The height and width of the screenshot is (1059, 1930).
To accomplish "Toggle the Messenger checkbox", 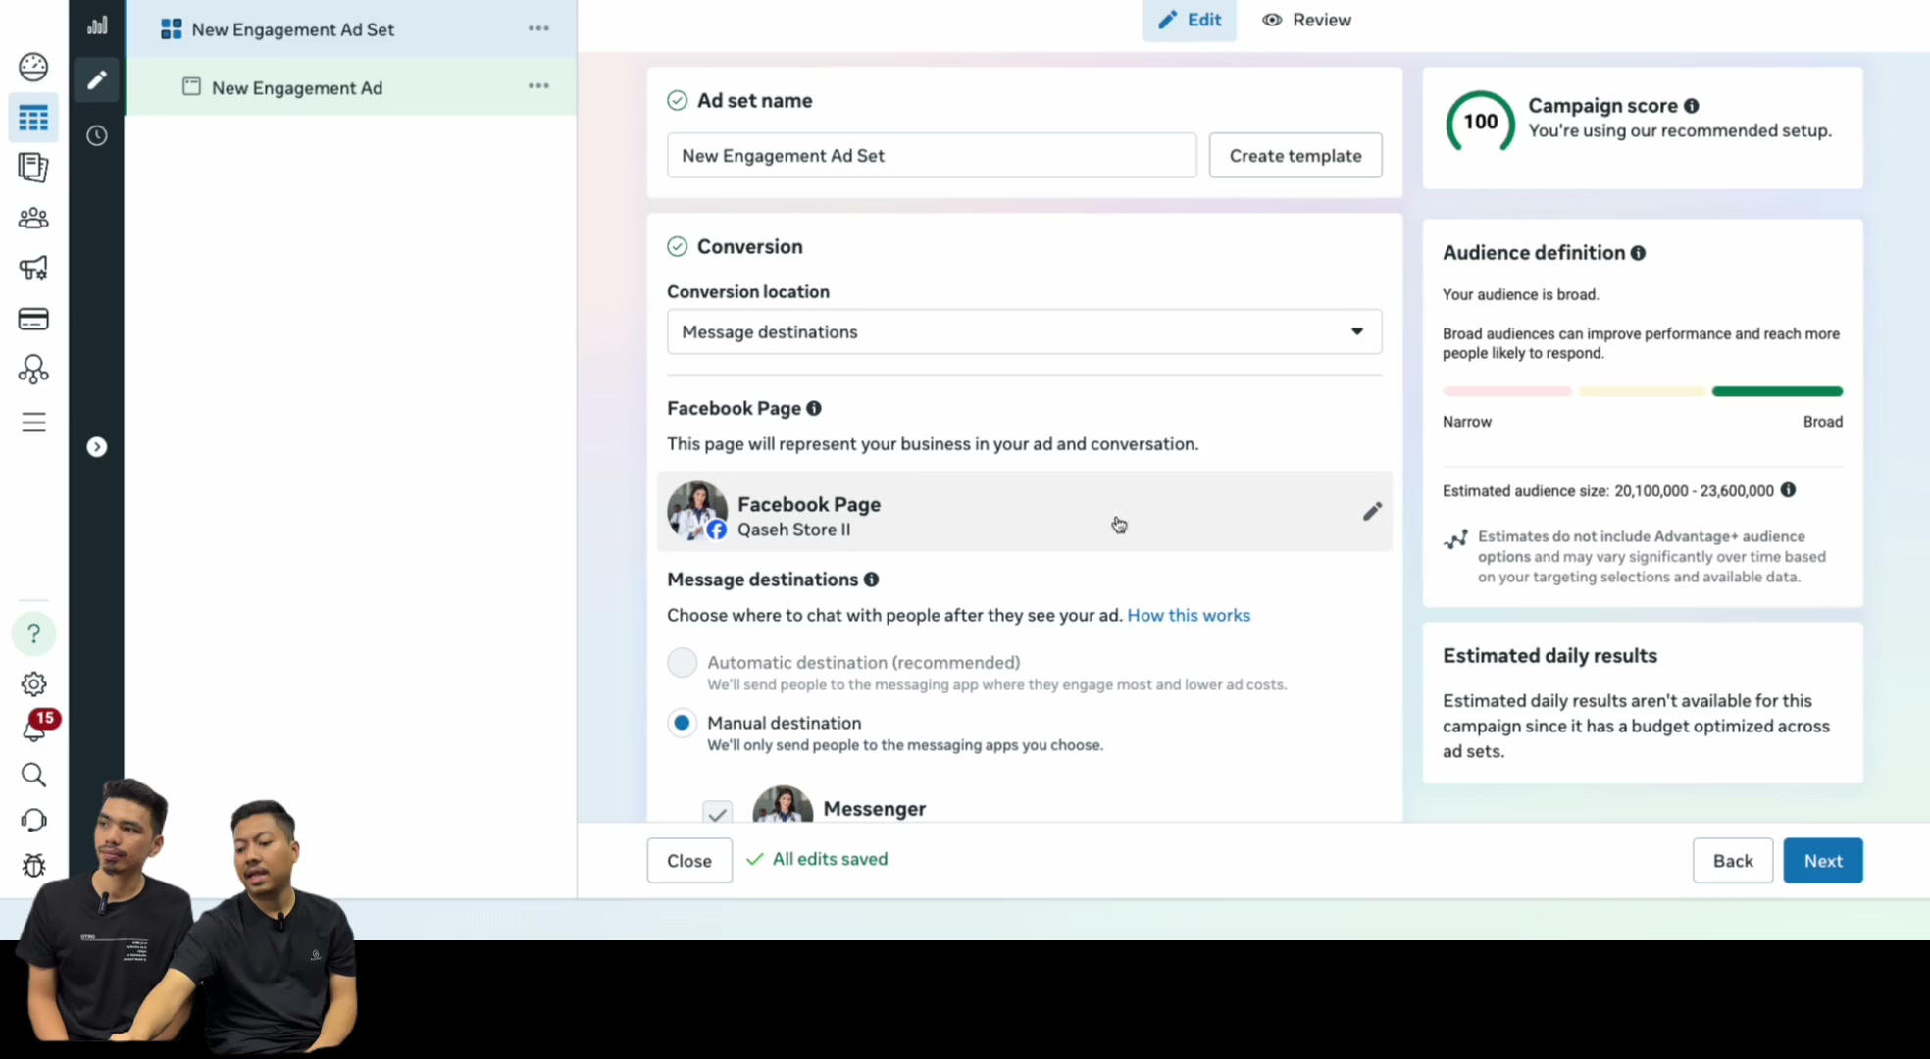I will click(717, 812).
